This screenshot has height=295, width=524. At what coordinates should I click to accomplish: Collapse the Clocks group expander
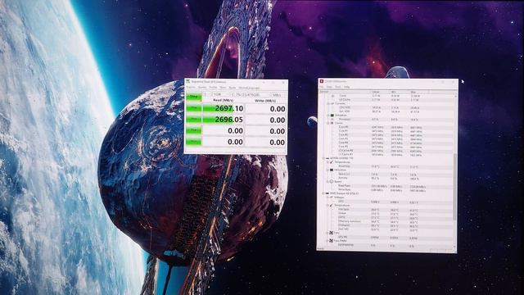[x=327, y=123]
